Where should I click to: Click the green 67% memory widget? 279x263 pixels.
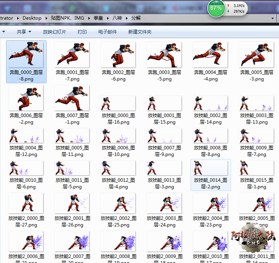coord(216,8)
